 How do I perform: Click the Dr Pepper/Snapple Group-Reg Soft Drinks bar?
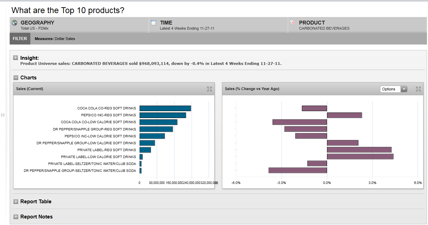pyautogui.click(x=156, y=129)
